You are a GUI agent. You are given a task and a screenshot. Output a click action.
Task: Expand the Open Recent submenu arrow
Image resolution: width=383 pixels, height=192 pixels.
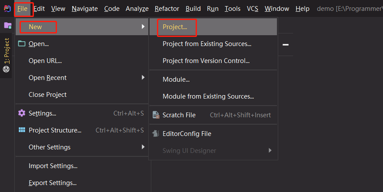click(143, 78)
